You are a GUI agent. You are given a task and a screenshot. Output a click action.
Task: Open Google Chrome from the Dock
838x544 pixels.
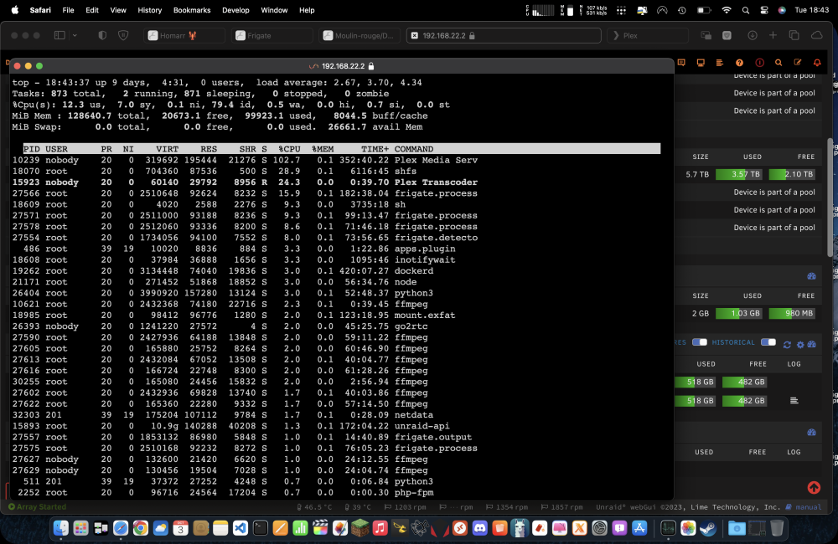[141, 528]
